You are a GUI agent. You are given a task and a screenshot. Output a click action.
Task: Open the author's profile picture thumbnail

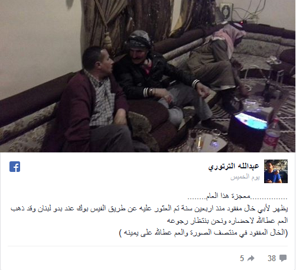pos(276,171)
